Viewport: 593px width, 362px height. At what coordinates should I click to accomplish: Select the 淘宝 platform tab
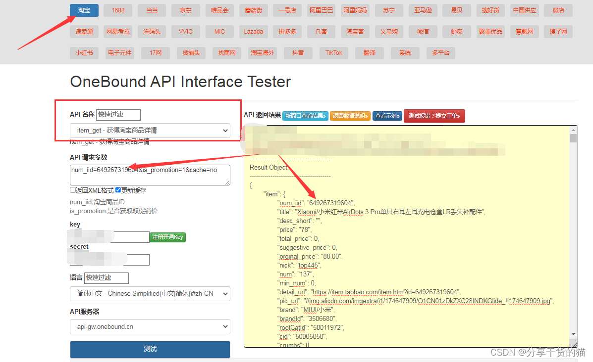[x=84, y=10]
